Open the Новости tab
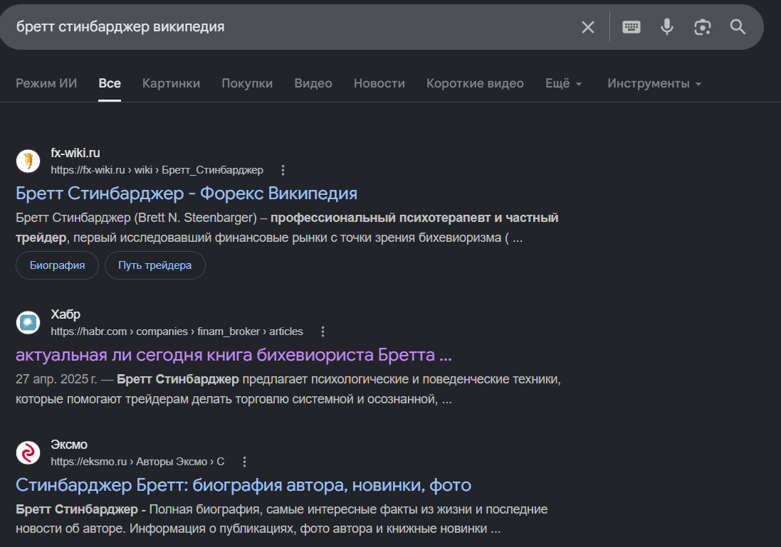 379,83
